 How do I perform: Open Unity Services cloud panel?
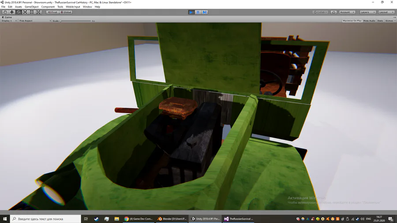coord(334,12)
